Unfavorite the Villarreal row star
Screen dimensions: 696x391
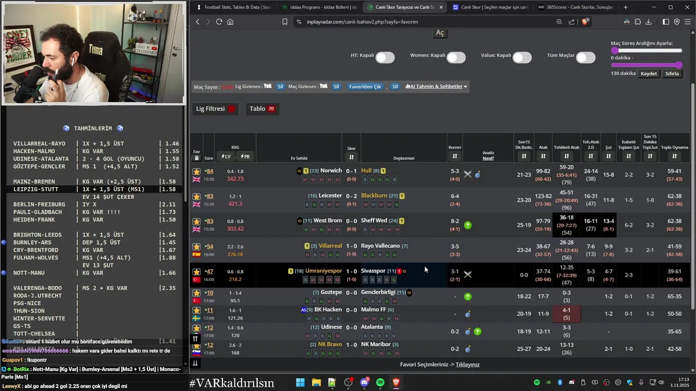(x=196, y=247)
